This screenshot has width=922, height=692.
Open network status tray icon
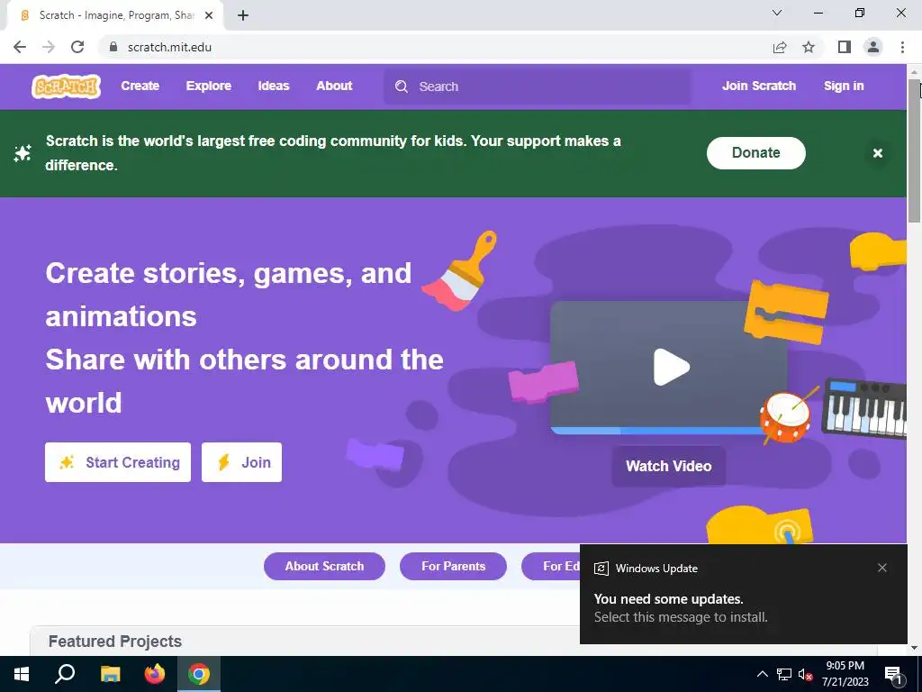784,674
